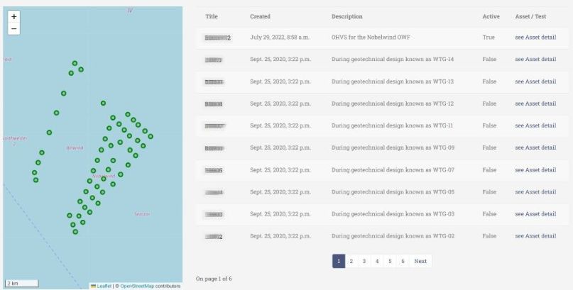This screenshot has height=290, width=573.
Task: See asset detail for the WTG-11 row
Action: pyautogui.click(x=535, y=126)
